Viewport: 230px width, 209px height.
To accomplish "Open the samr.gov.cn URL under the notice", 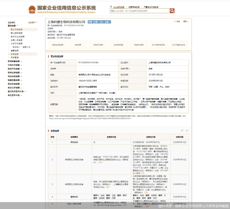I will point(90,118).
